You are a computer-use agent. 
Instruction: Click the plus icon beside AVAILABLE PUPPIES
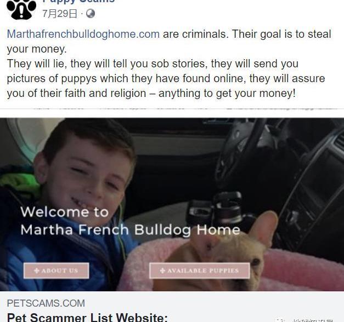click(162, 271)
